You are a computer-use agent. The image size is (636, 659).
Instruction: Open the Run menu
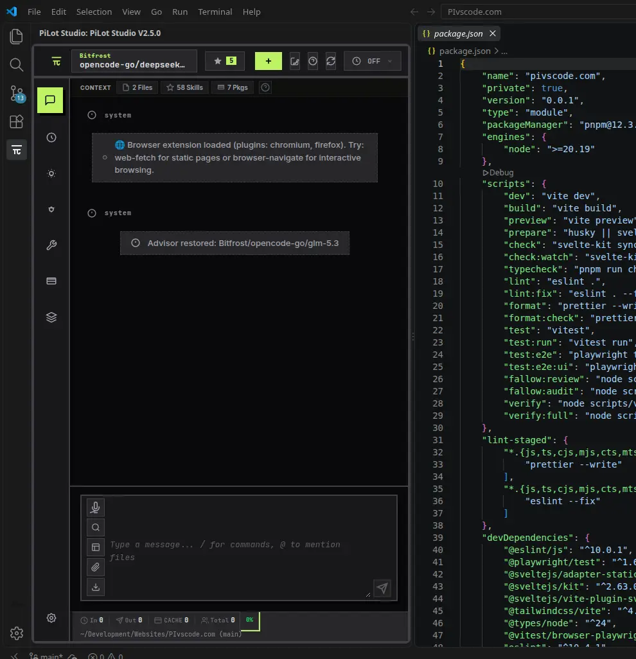(x=180, y=12)
